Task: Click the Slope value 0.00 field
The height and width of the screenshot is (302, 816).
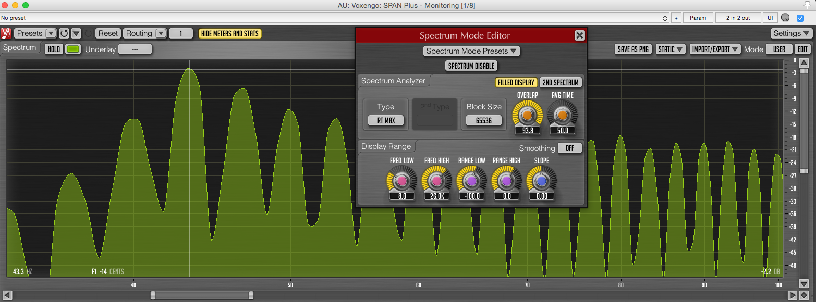Action: click(541, 196)
